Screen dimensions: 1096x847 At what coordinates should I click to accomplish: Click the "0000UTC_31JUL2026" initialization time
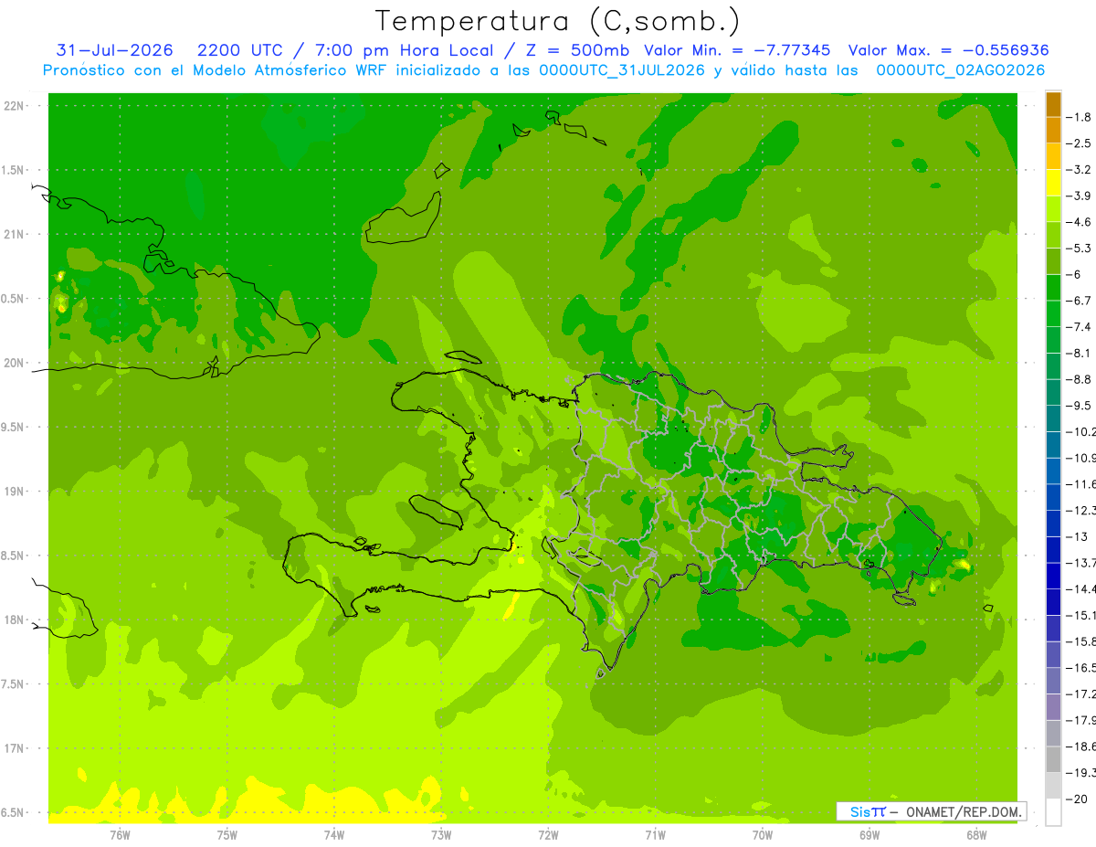pyautogui.click(x=622, y=69)
